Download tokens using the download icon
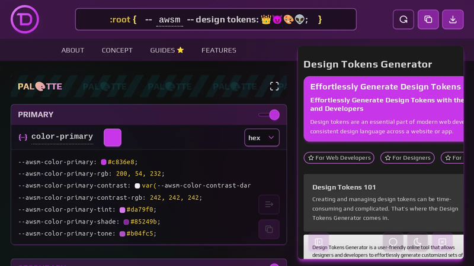The image size is (474, 266). tap(453, 20)
